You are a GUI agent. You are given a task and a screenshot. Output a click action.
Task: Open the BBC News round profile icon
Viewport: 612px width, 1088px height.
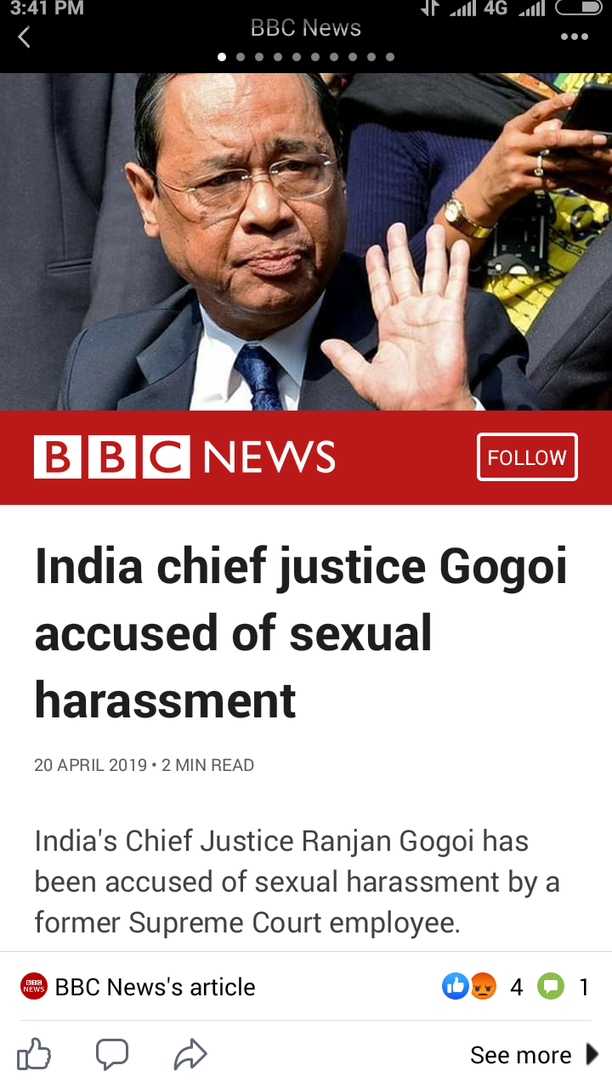34,986
